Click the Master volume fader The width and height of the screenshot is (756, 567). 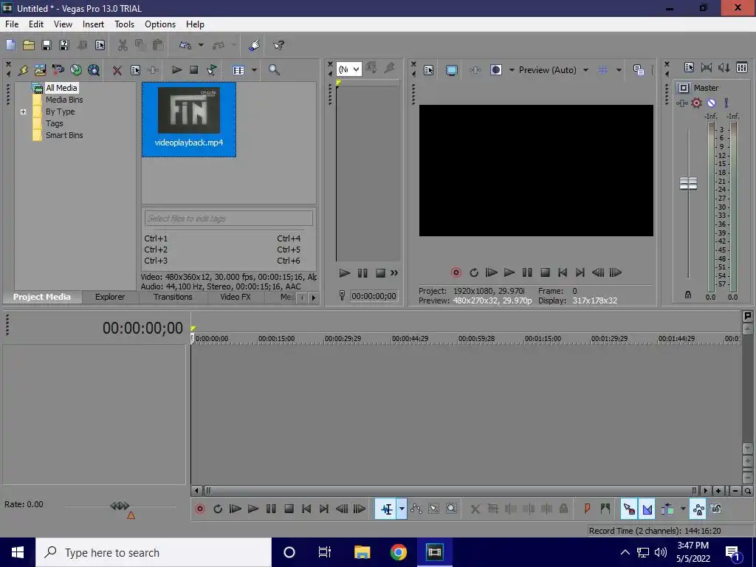(688, 184)
